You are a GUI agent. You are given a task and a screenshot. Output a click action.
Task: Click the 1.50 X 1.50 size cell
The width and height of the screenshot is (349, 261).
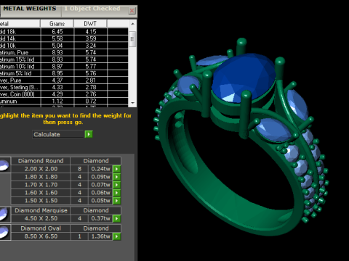pos(41,201)
